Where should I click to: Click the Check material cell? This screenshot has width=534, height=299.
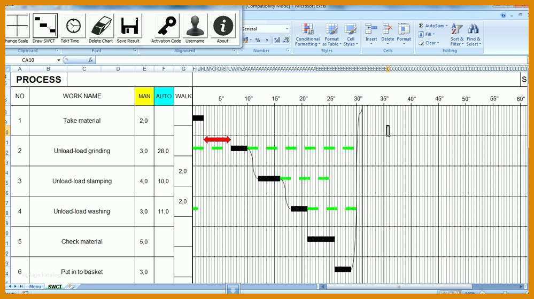(82, 241)
